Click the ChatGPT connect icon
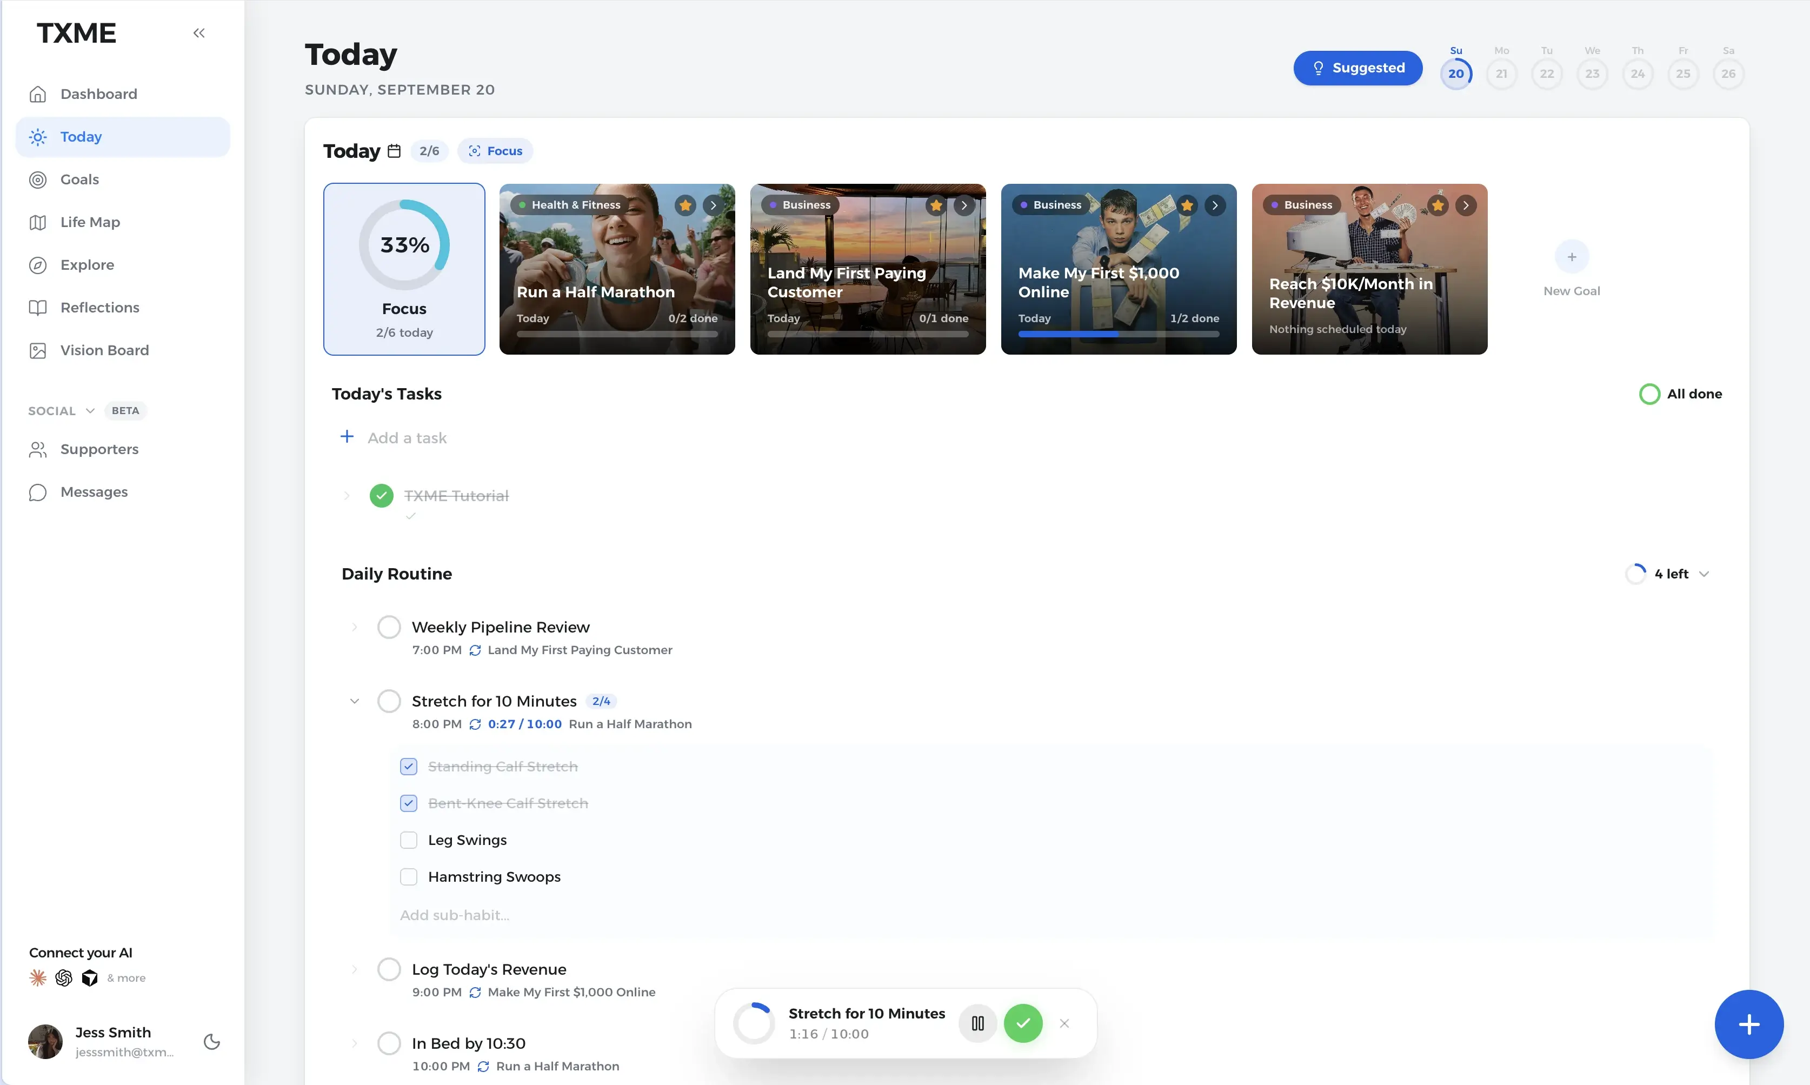Viewport: 1810px width, 1085px height. [x=64, y=977]
